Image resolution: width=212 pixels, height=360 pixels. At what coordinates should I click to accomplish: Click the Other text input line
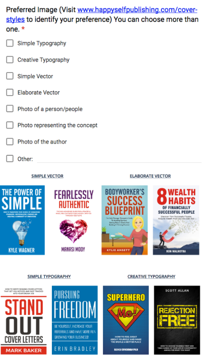(119, 159)
